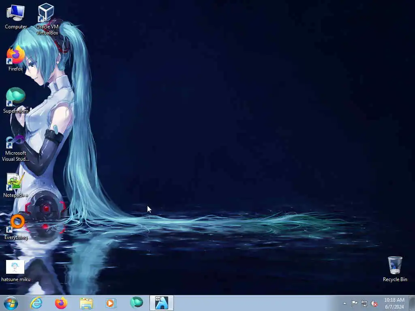Click the Firefox label under its desktop icon
Image resolution: width=415 pixels, height=311 pixels.
pos(16,69)
